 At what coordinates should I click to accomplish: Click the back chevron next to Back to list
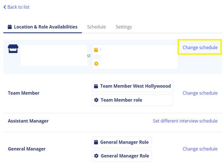pyautogui.click(x=4, y=7)
